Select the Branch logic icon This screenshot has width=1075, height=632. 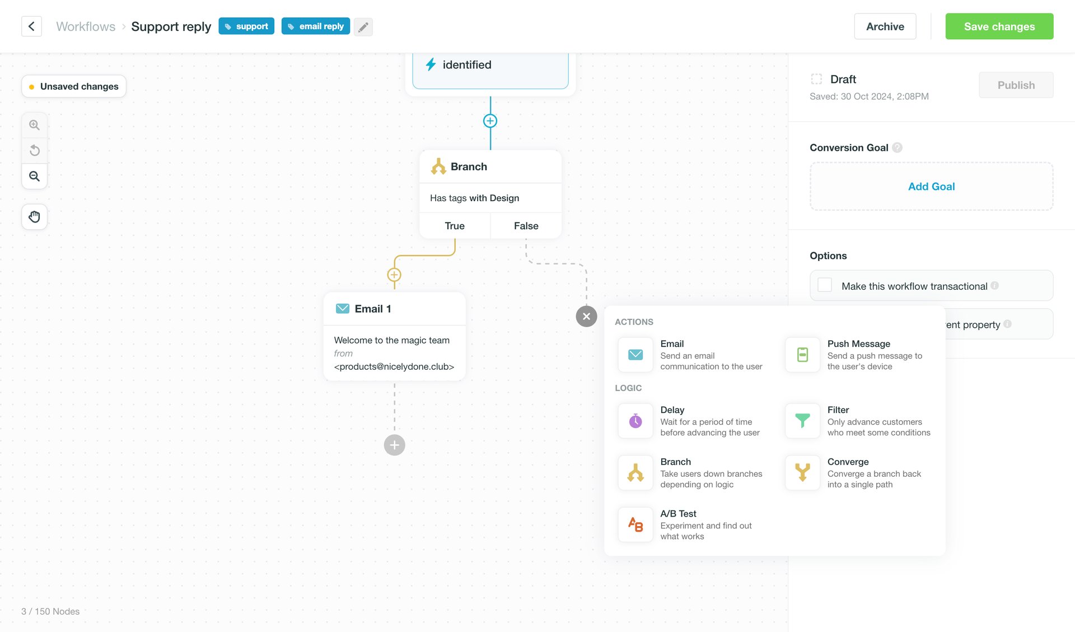[635, 472]
